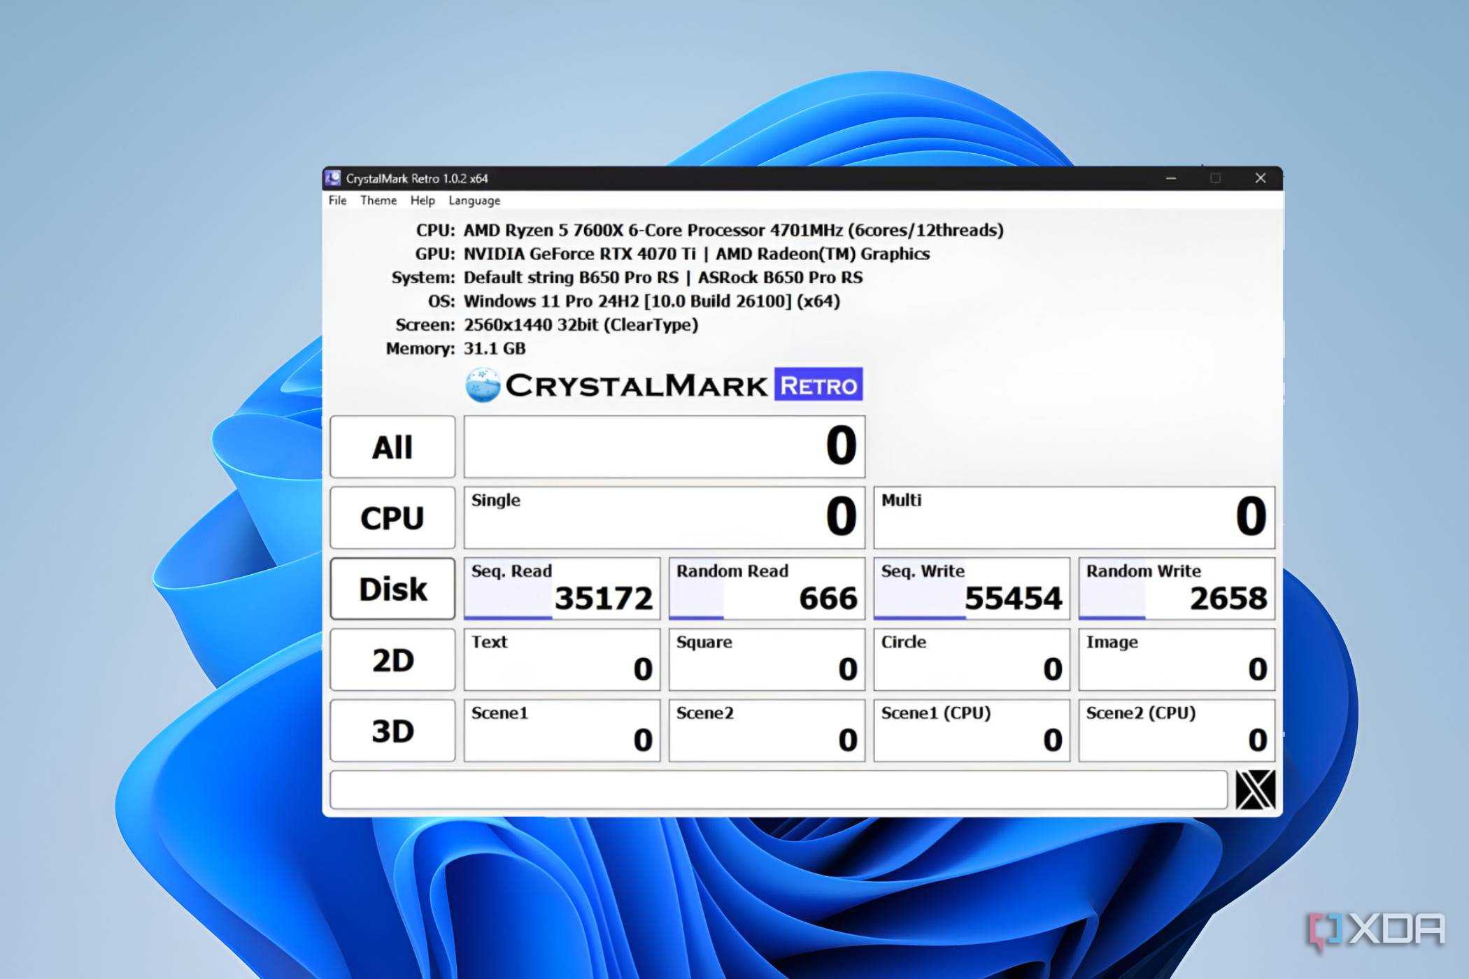Viewport: 1469px width, 979px height.
Task: Open the Theme menu
Action: [x=378, y=201]
